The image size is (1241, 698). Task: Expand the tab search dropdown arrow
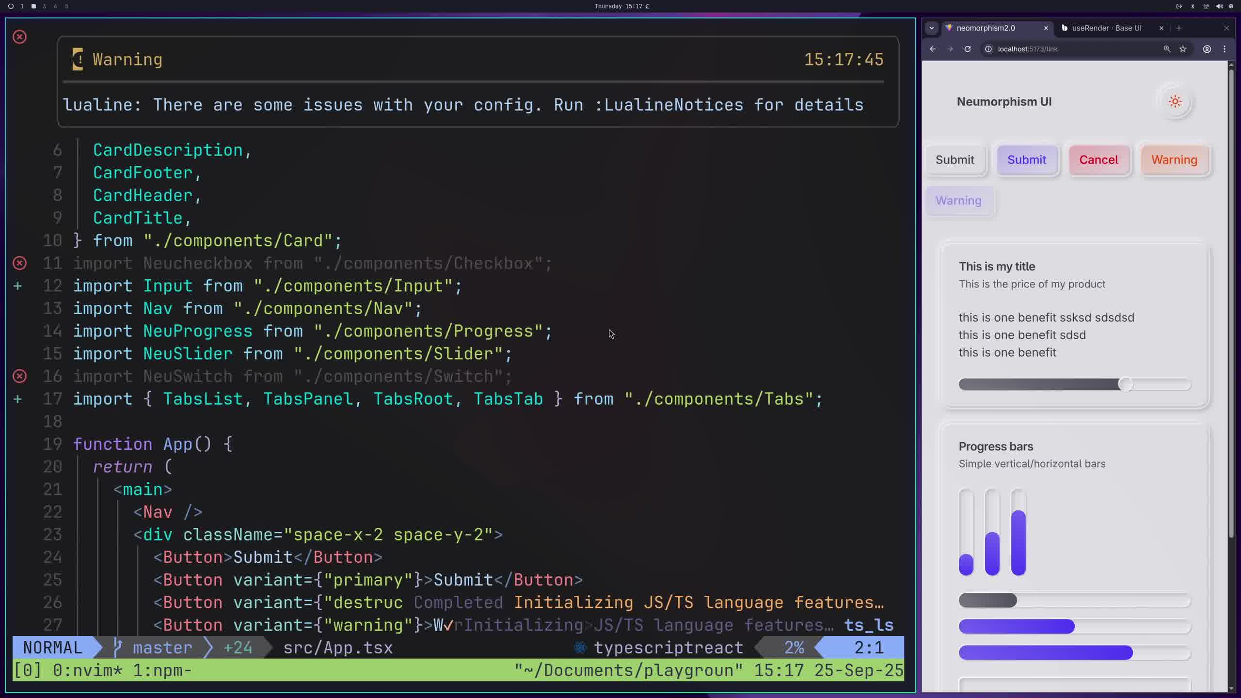click(931, 28)
